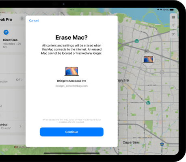Image resolution: width=186 pixels, height=162 pixels.
Task: Tap the battery icon in status bar
Action: pos(172,10)
